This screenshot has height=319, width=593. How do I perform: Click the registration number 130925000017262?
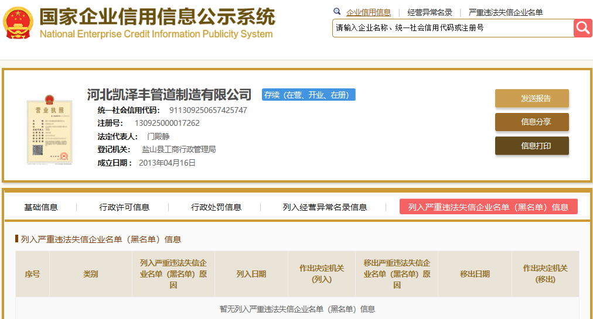[x=167, y=124]
